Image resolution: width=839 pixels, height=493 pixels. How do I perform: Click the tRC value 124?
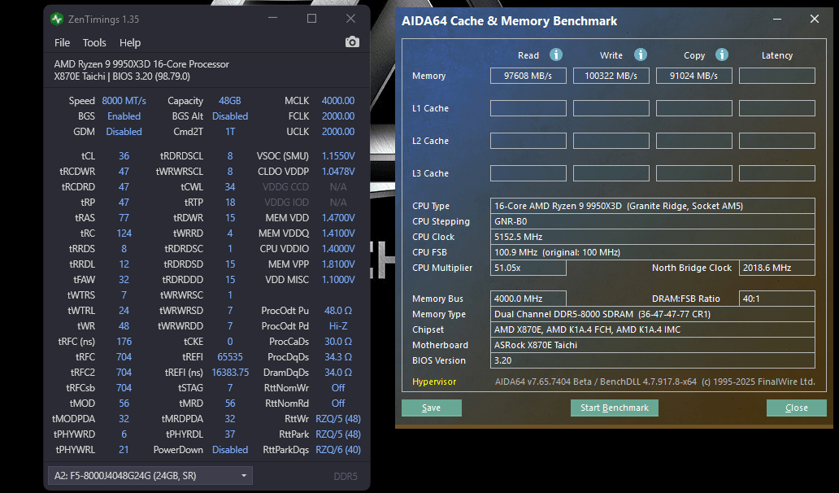[124, 233]
